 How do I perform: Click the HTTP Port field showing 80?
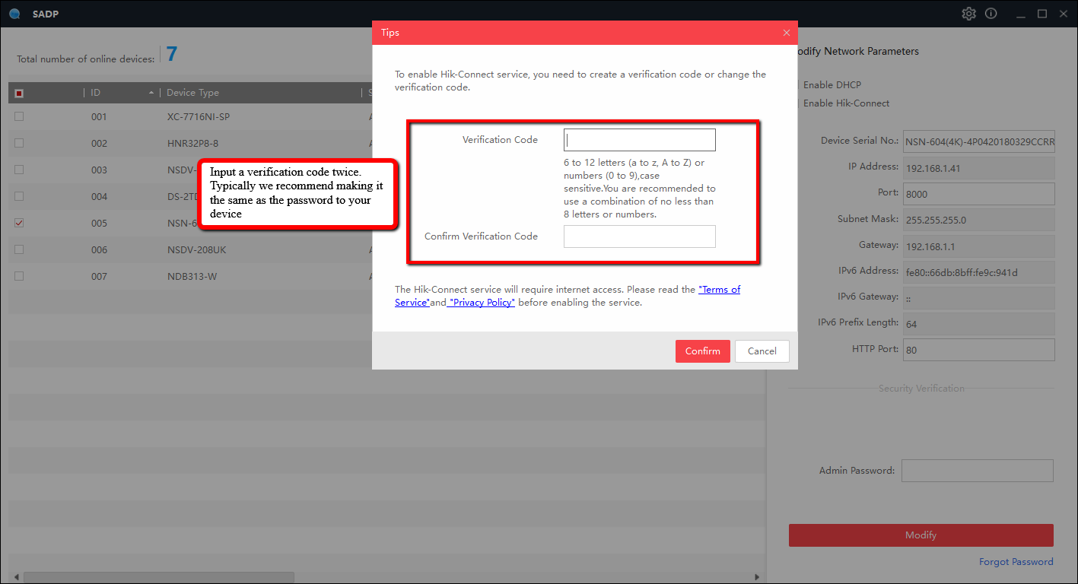click(978, 350)
